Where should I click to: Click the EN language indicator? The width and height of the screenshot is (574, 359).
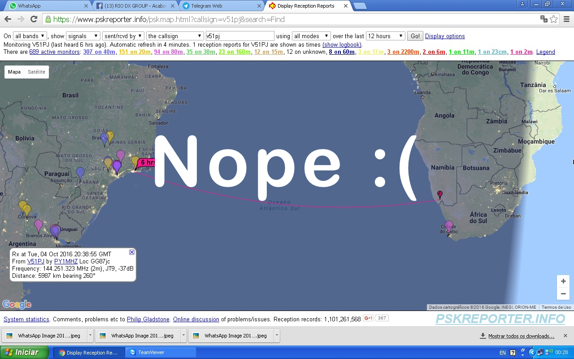click(x=503, y=352)
